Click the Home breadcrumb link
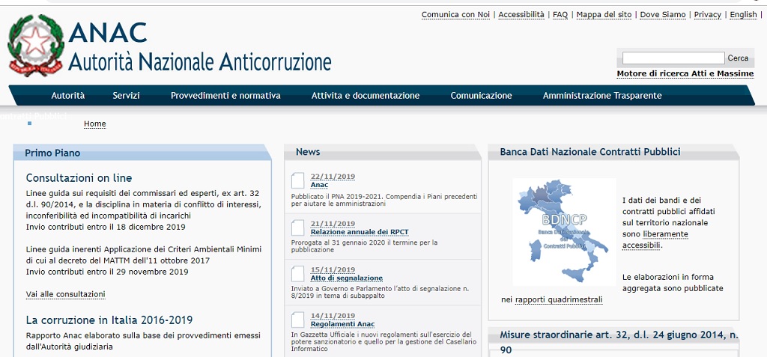Viewport: 767px width, 357px height. [x=95, y=124]
